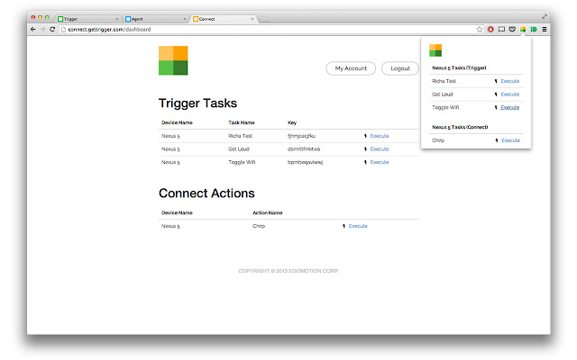Close the Connect tab
577x360 pixels.
tap(252, 19)
